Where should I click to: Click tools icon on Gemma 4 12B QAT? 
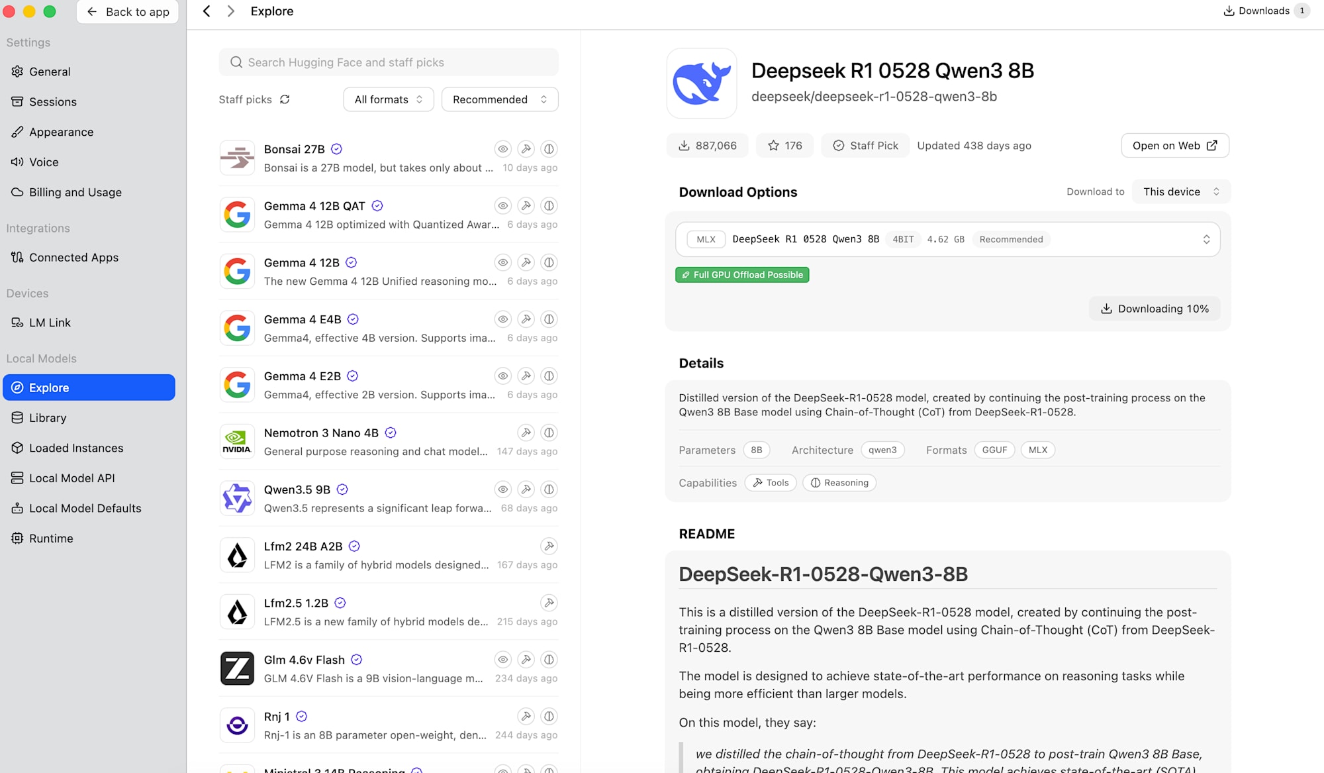pos(526,206)
